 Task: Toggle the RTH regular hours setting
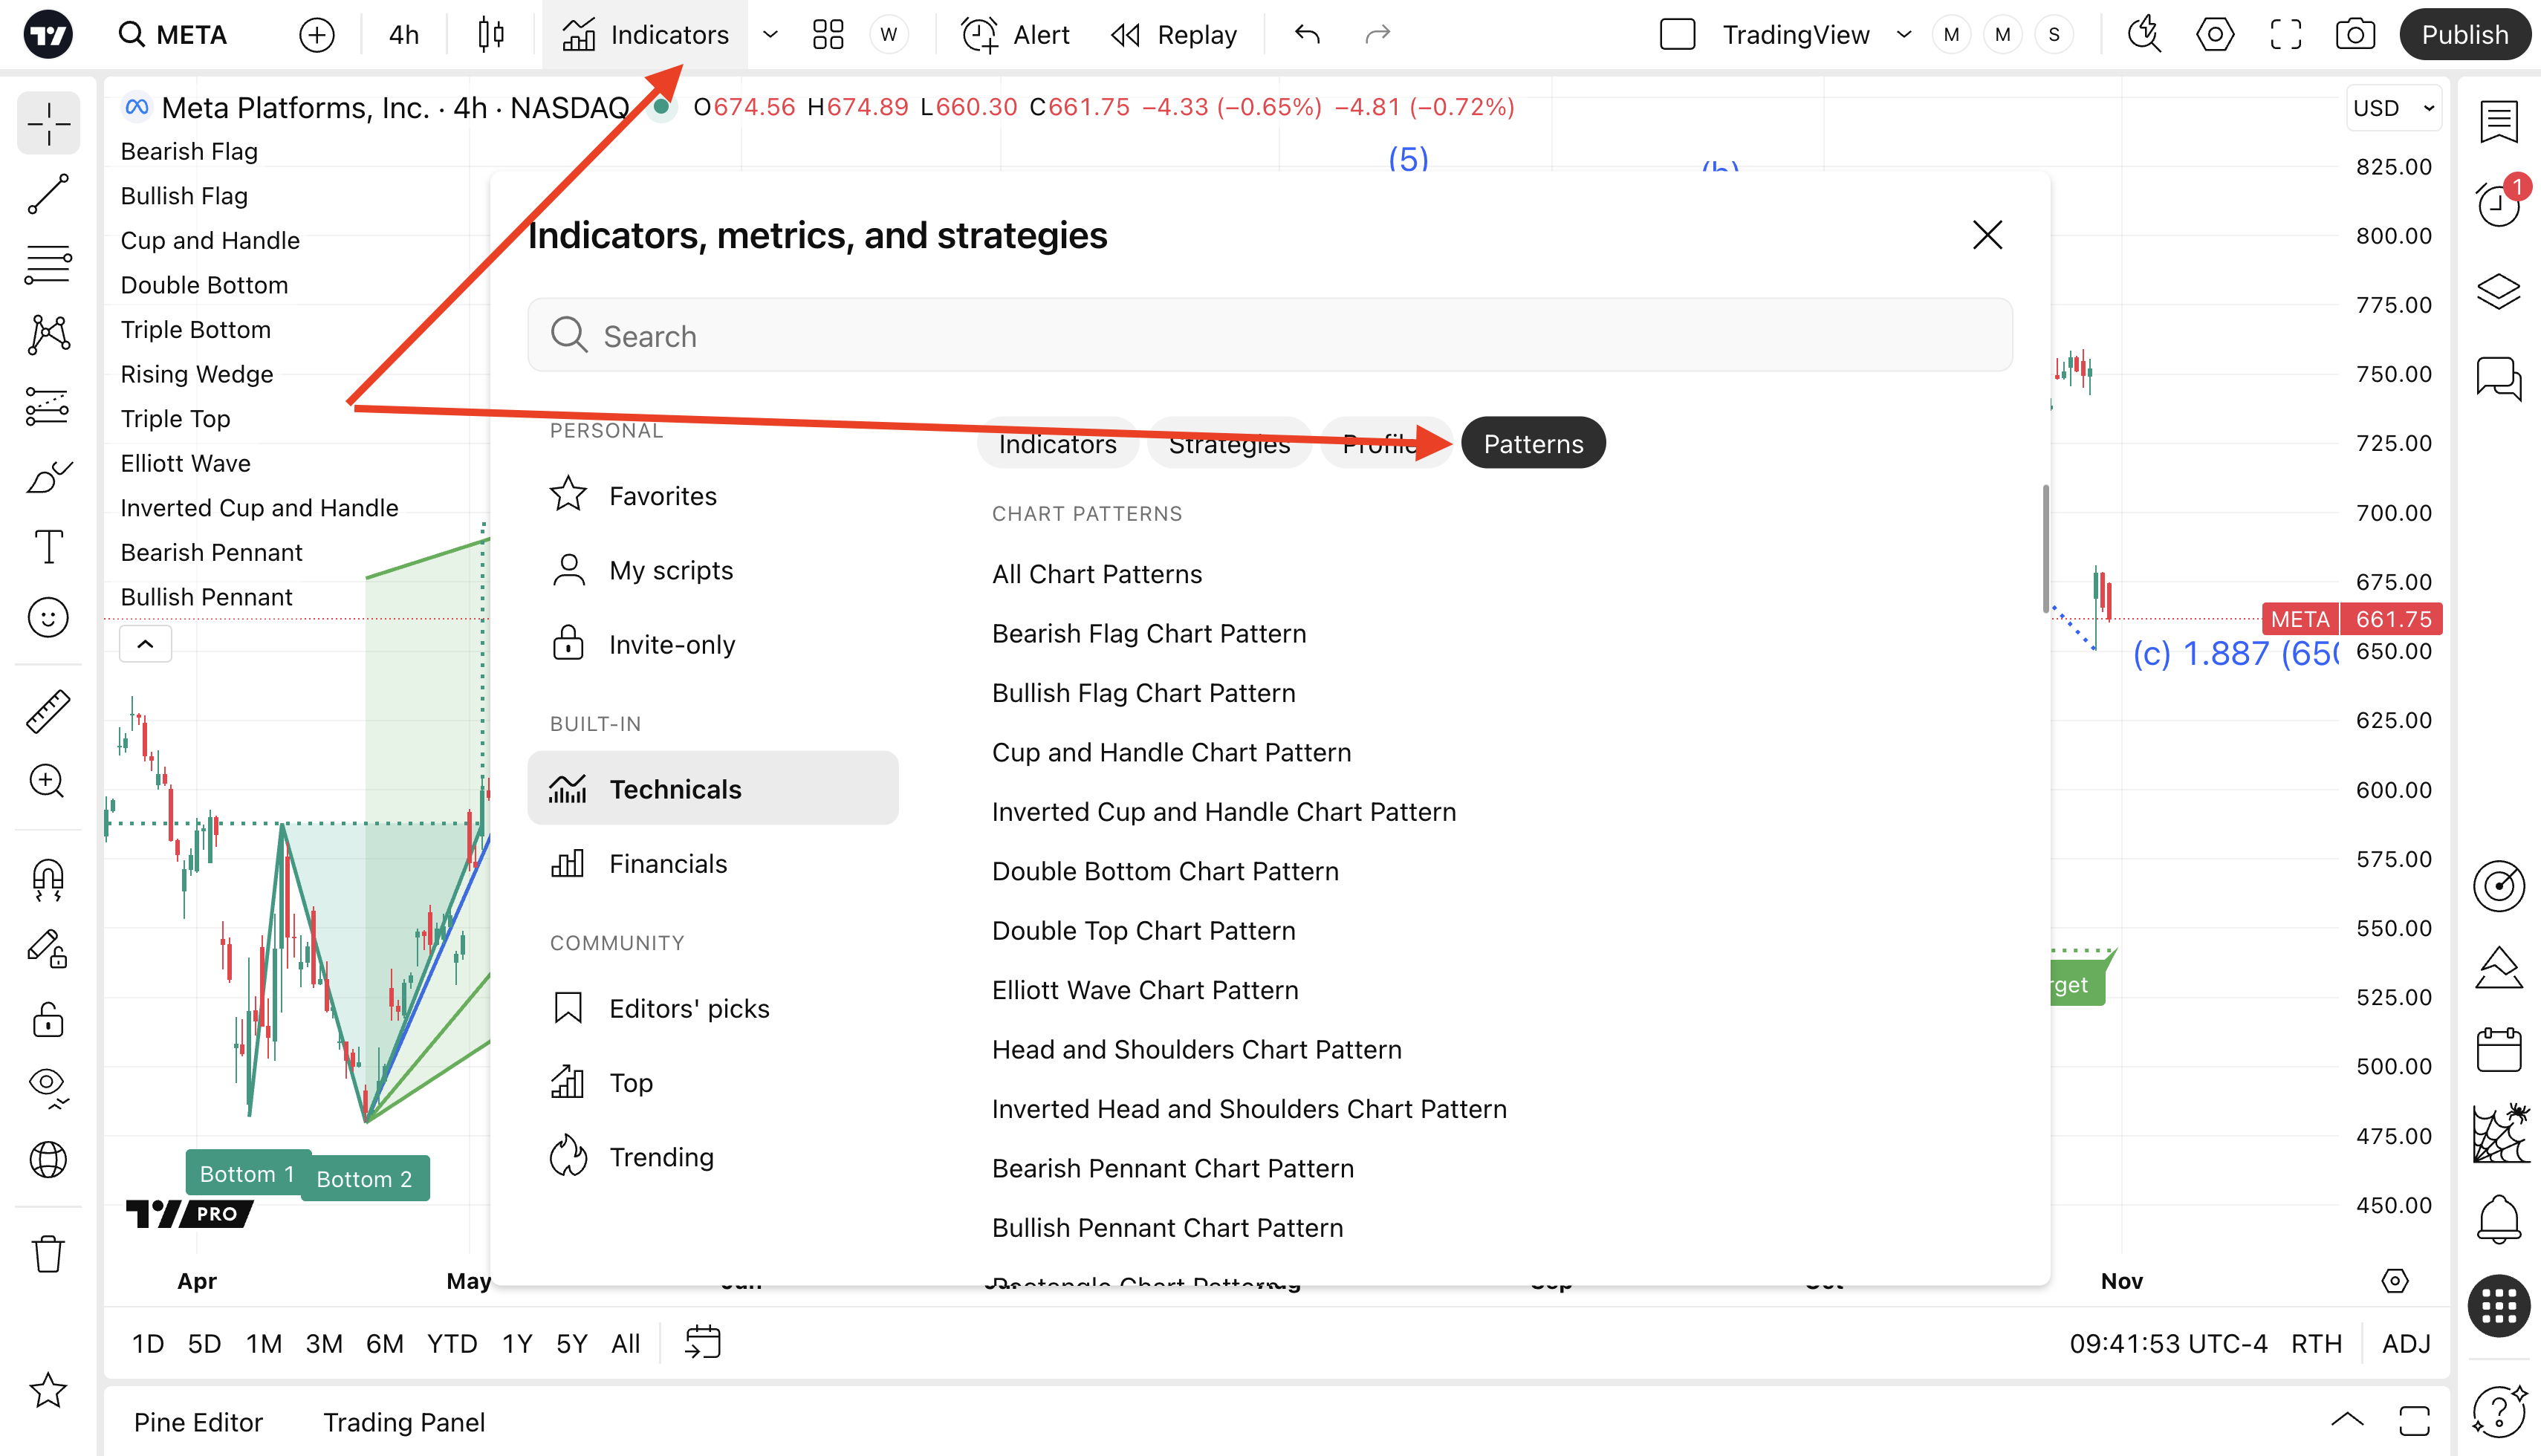(2316, 1343)
